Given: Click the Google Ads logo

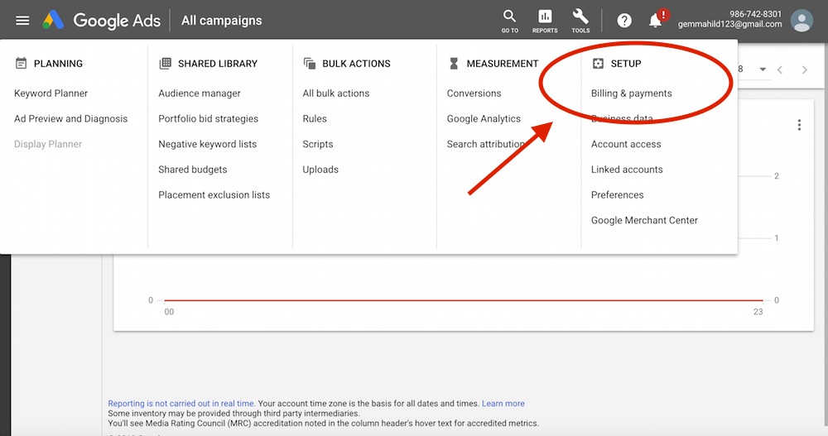Looking at the screenshot, I should click(x=101, y=21).
